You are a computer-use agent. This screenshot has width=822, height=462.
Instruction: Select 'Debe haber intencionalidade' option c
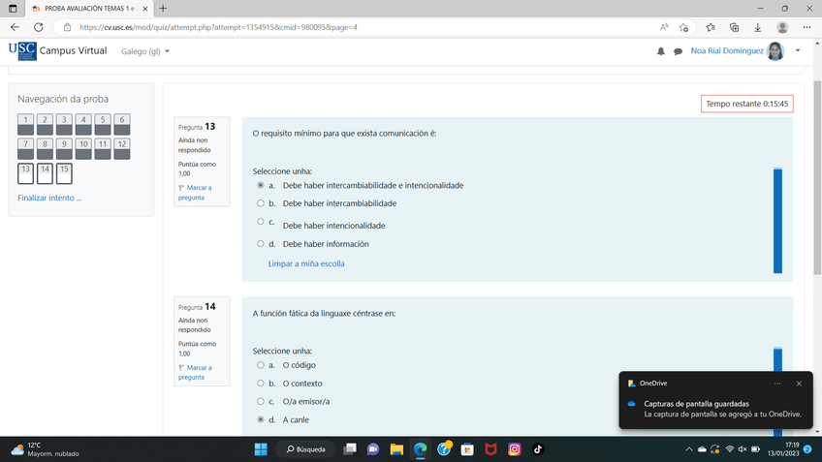(x=261, y=222)
